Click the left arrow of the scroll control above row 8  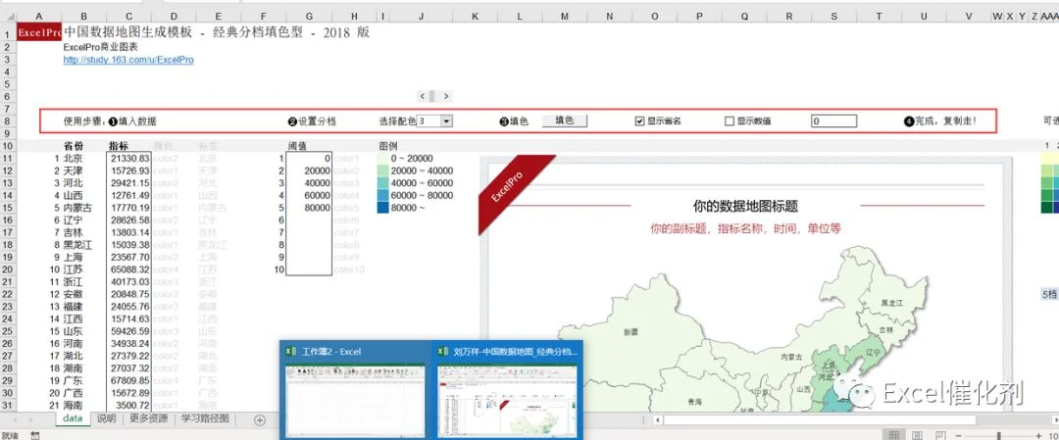(x=422, y=96)
